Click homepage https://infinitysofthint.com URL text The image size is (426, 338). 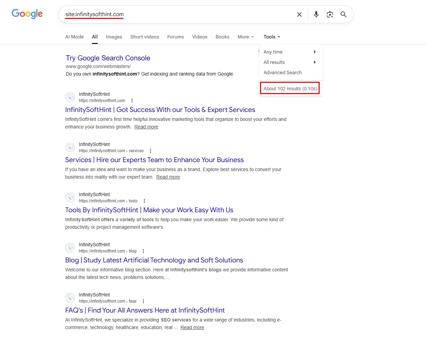[102, 101]
